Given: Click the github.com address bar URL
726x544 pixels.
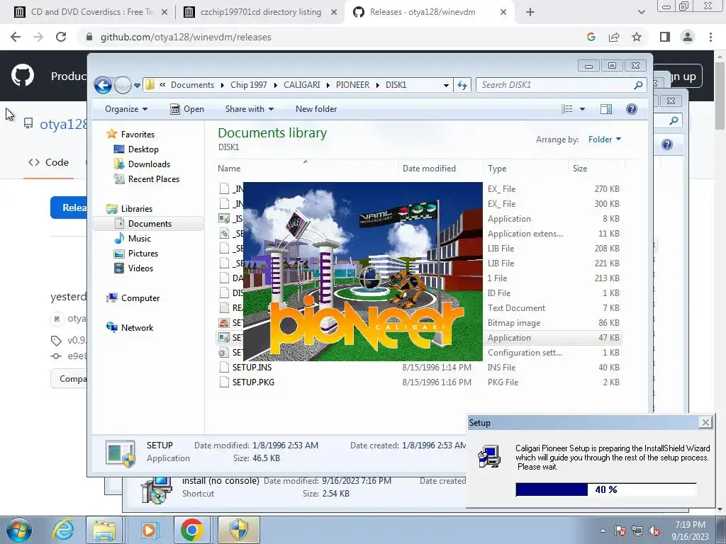Looking at the screenshot, I should (x=186, y=37).
